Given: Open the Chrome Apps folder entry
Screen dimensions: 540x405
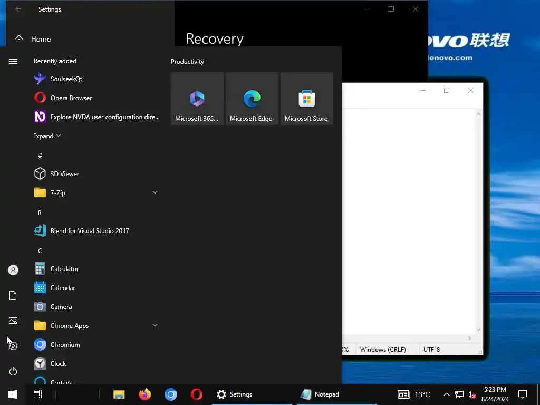Looking at the screenshot, I should [x=97, y=325].
